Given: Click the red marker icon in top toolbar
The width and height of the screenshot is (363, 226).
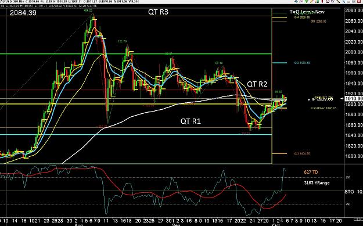Looking at the screenshot, I should tap(322, 1).
